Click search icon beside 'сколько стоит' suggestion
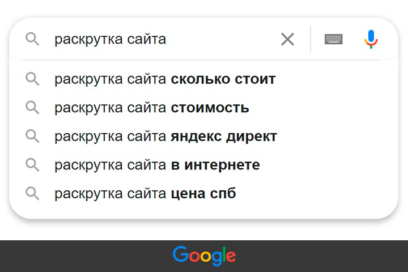This screenshot has height=272, width=408. point(33,79)
